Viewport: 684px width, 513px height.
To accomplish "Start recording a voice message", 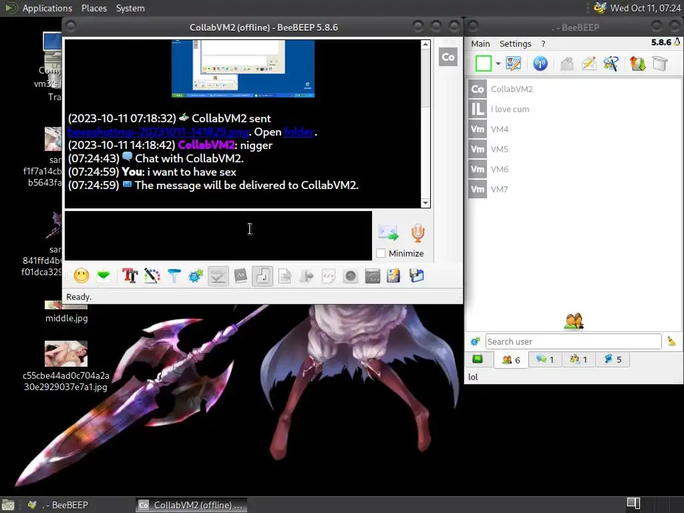I will point(418,233).
